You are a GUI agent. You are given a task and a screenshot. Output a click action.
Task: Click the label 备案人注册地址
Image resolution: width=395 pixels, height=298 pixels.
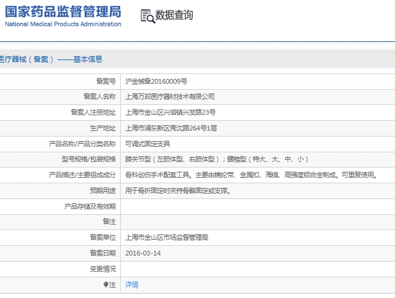[x=93, y=112]
